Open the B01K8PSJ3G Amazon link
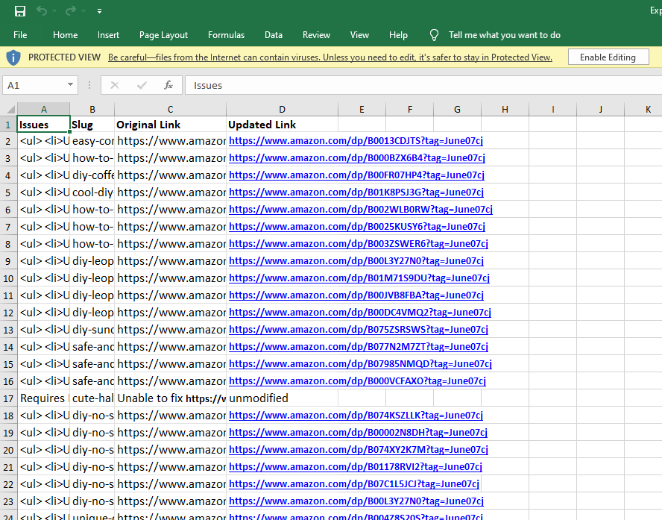 tap(356, 192)
